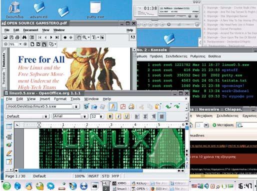The image size is (257, 191).
Task: Expand the rotate view dropdown in PDF viewer
Action: (55, 44)
